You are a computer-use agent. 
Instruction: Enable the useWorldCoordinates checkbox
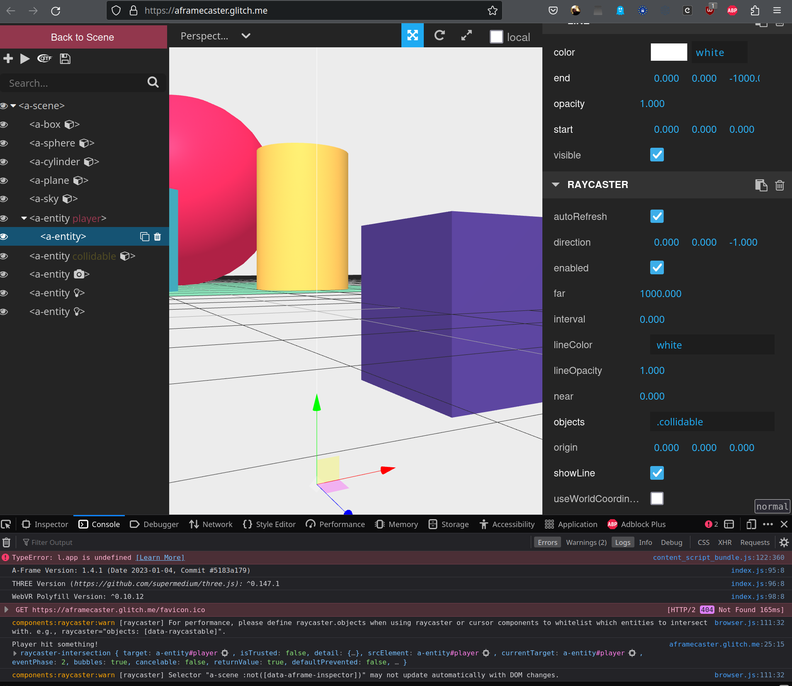(x=657, y=498)
